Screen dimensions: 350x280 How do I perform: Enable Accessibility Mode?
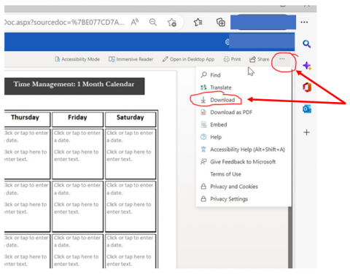[77, 59]
